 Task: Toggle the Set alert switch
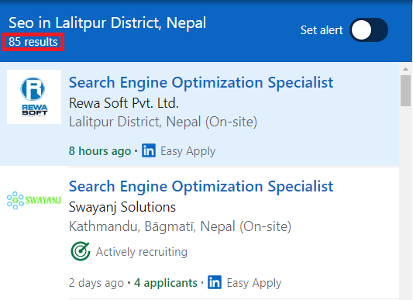pos(369,29)
